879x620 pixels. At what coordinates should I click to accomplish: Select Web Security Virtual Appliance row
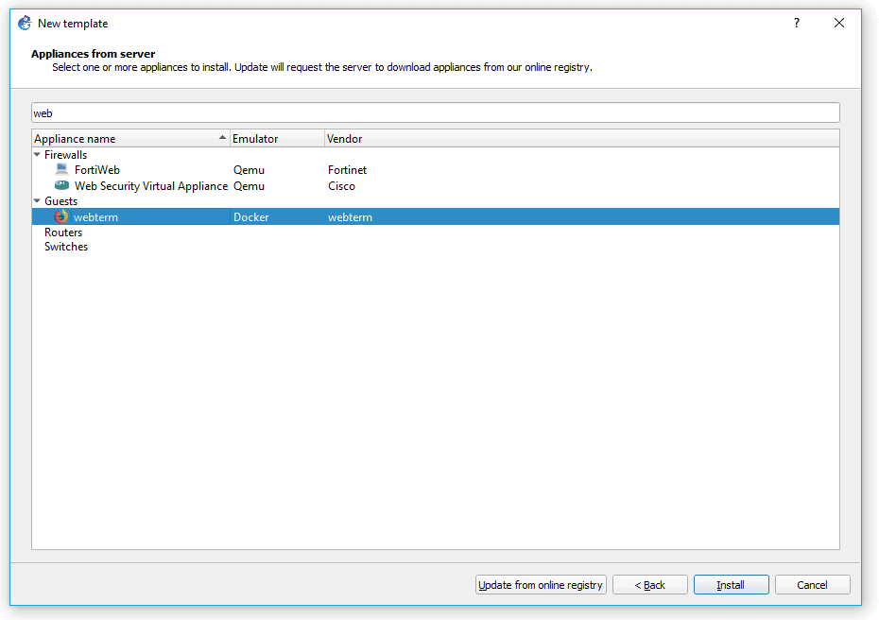(x=436, y=186)
